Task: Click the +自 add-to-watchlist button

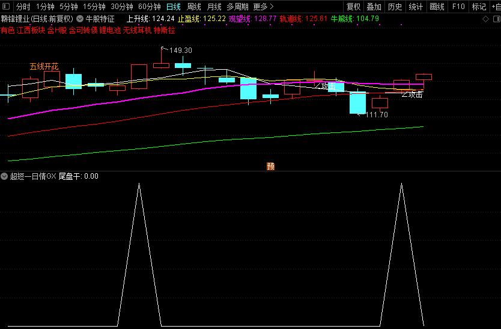Action: click(496, 7)
